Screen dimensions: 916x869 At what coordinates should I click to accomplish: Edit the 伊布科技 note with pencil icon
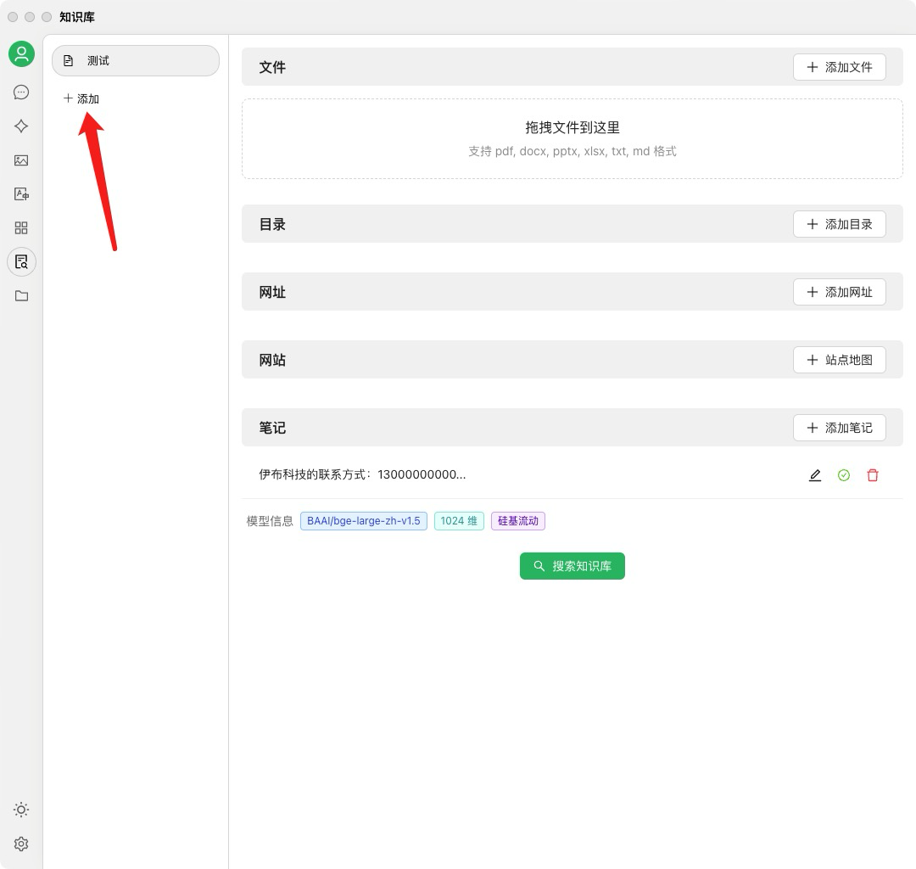(x=815, y=475)
